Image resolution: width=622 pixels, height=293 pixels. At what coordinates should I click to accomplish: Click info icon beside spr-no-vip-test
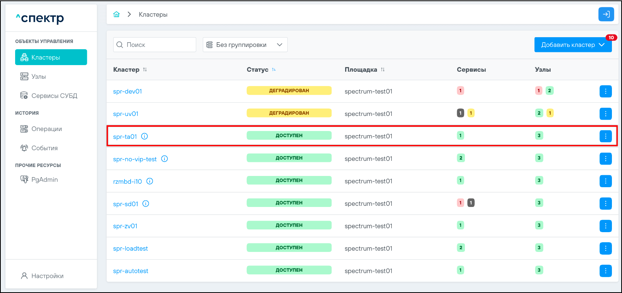point(164,159)
